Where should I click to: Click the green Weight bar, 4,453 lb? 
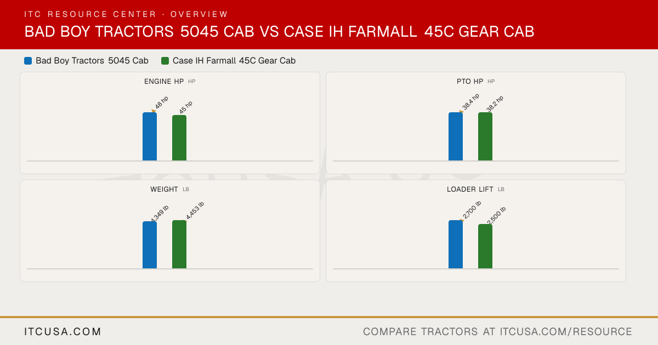pyautogui.click(x=179, y=244)
